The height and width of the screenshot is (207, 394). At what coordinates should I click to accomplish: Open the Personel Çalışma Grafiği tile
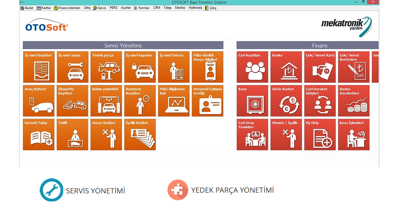(207, 101)
